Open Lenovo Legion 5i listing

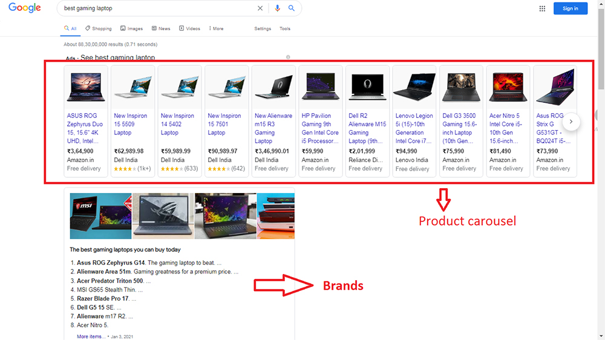coord(414,128)
